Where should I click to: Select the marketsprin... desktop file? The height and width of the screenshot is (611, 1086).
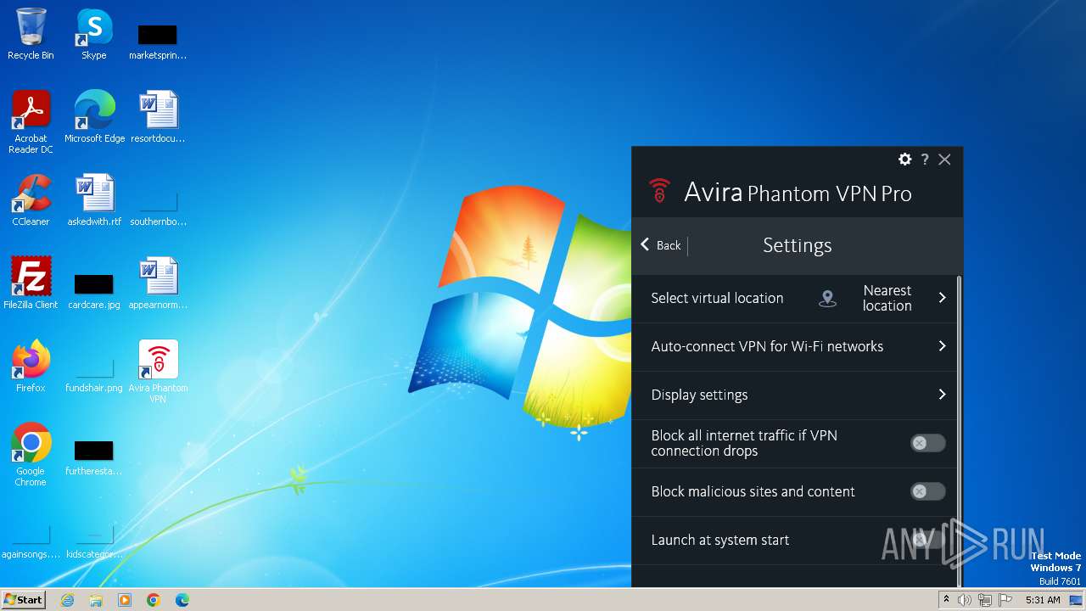tap(158, 42)
